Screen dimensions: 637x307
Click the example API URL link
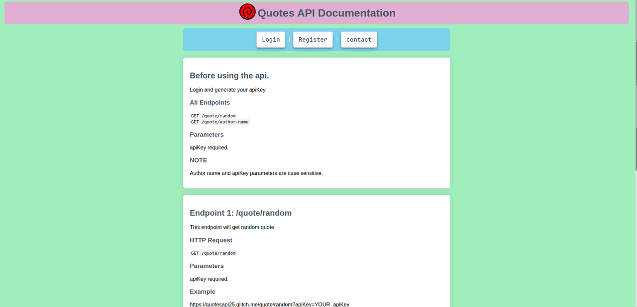pyautogui.click(x=269, y=304)
